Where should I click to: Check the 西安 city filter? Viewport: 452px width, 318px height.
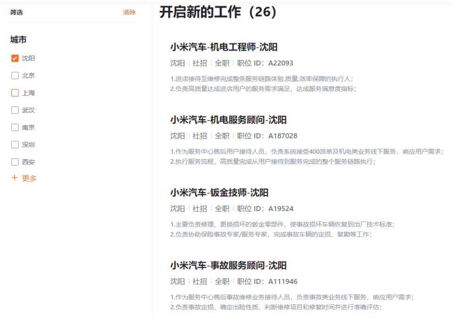15,162
